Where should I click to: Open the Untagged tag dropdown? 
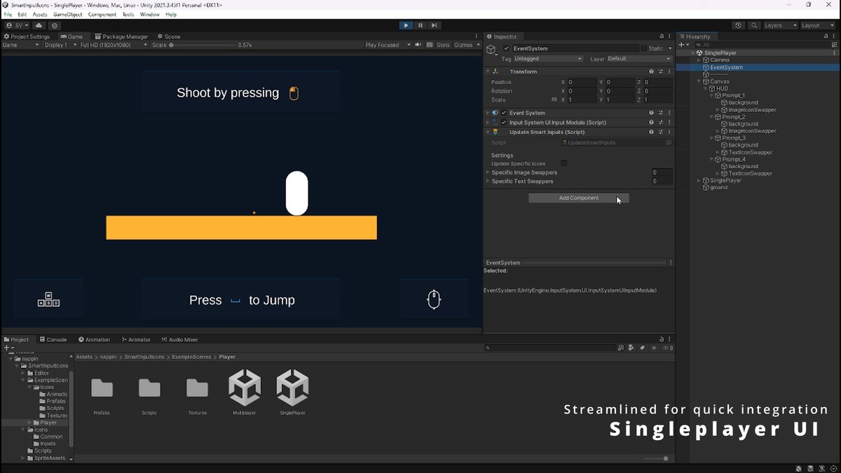pos(547,59)
